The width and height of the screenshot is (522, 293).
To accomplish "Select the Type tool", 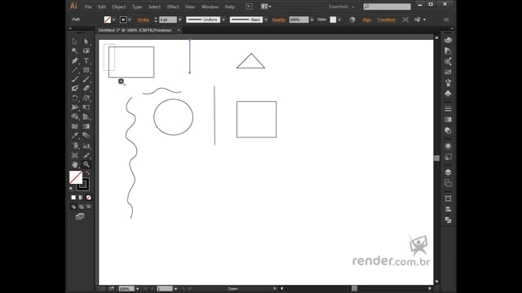I will pyautogui.click(x=86, y=60).
